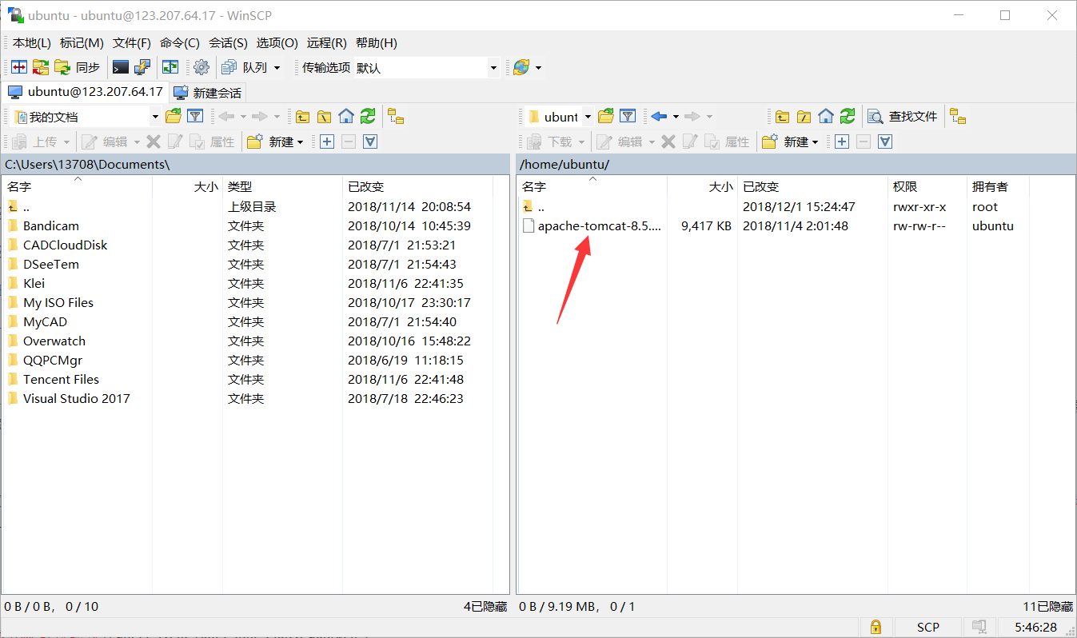Click the remote panel 新建 button
The width and height of the screenshot is (1077, 638).
pyautogui.click(x=790, y=142)
